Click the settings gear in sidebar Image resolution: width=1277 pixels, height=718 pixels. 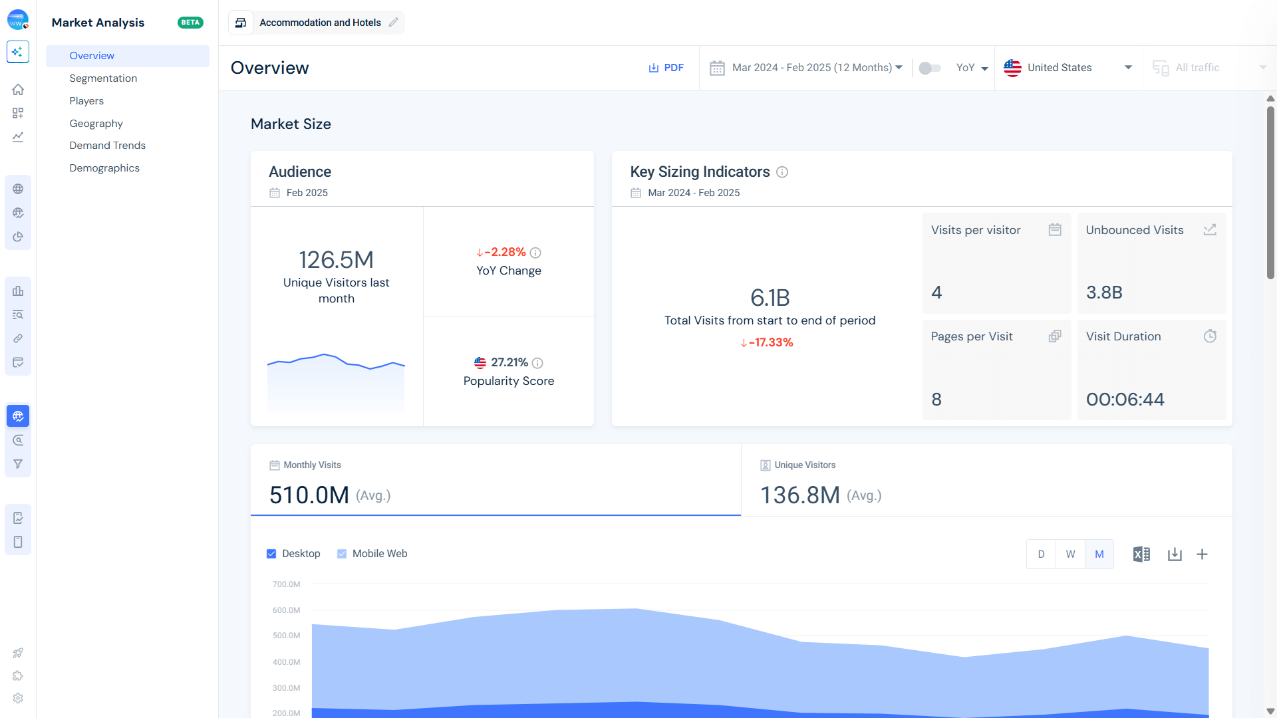click(x=18, y=698)
